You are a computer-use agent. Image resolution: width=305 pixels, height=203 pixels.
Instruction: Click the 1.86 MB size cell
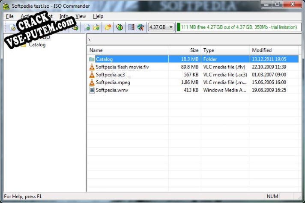189,82
